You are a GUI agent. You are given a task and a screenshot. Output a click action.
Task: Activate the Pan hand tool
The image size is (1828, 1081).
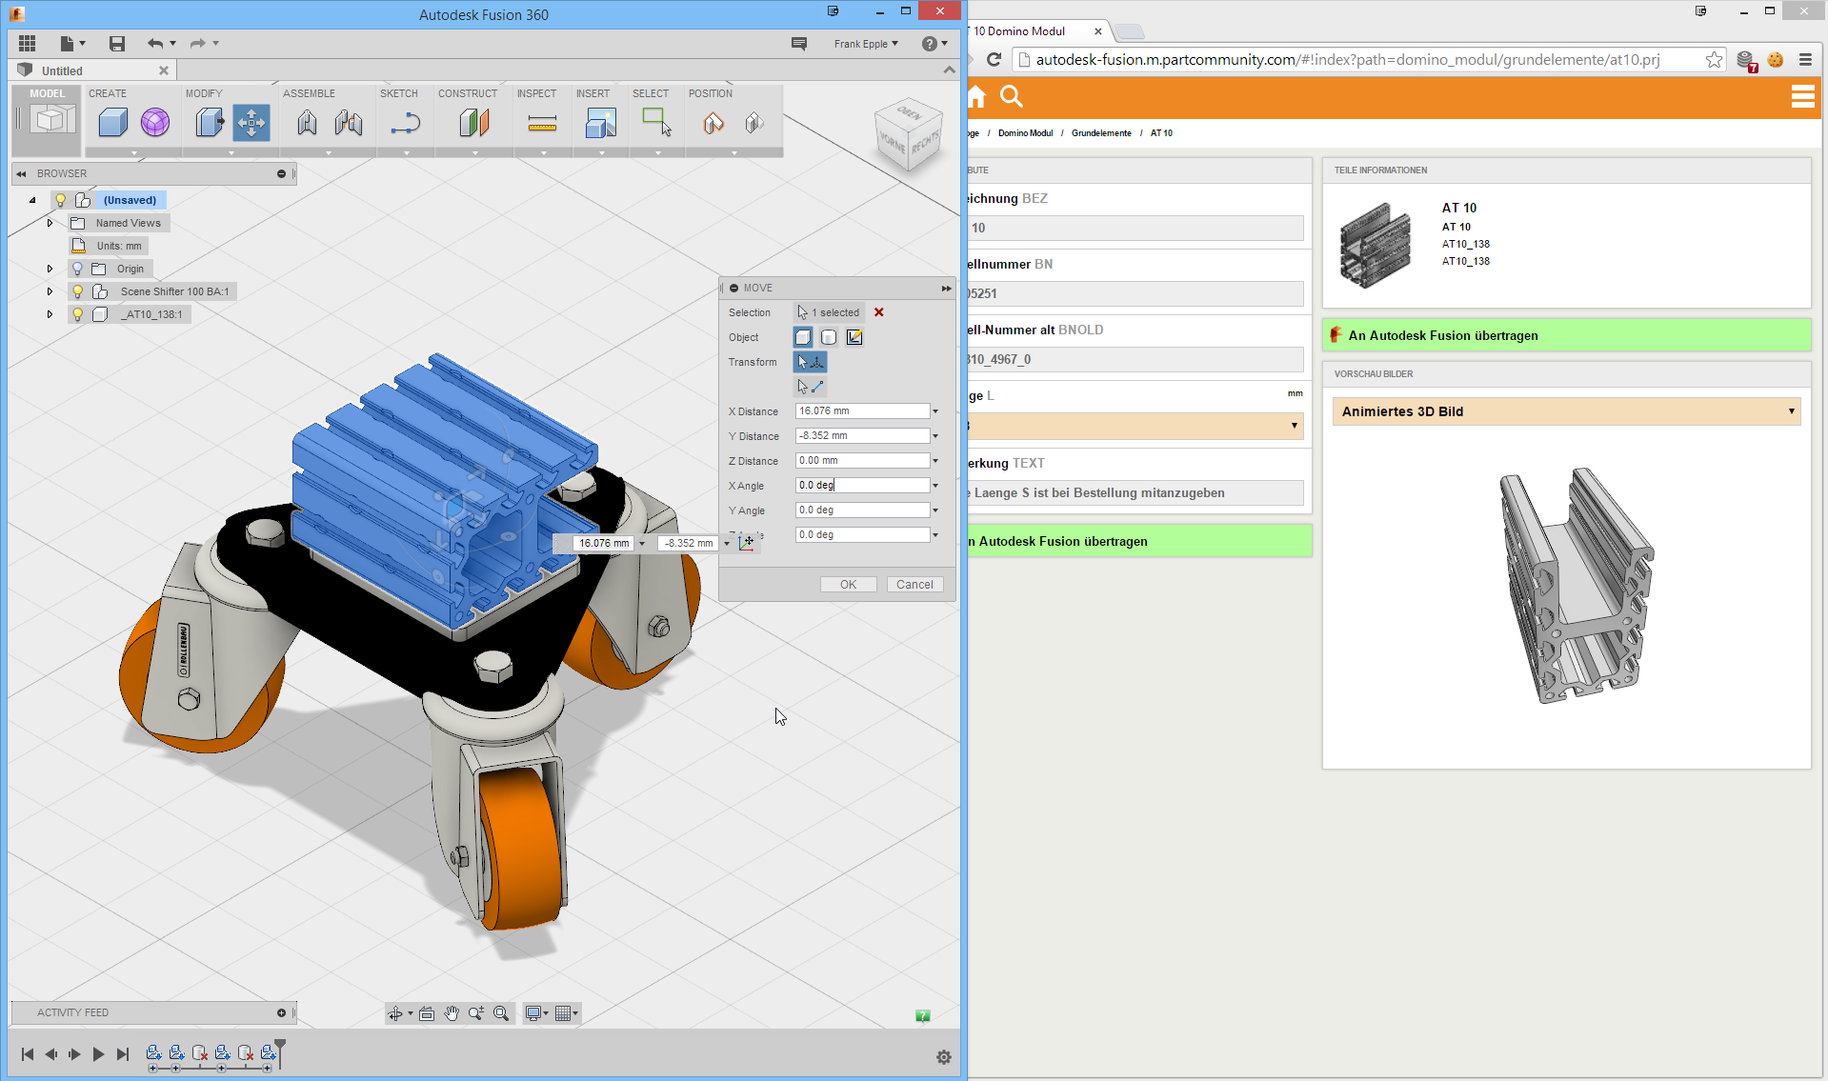point(452,1012)
